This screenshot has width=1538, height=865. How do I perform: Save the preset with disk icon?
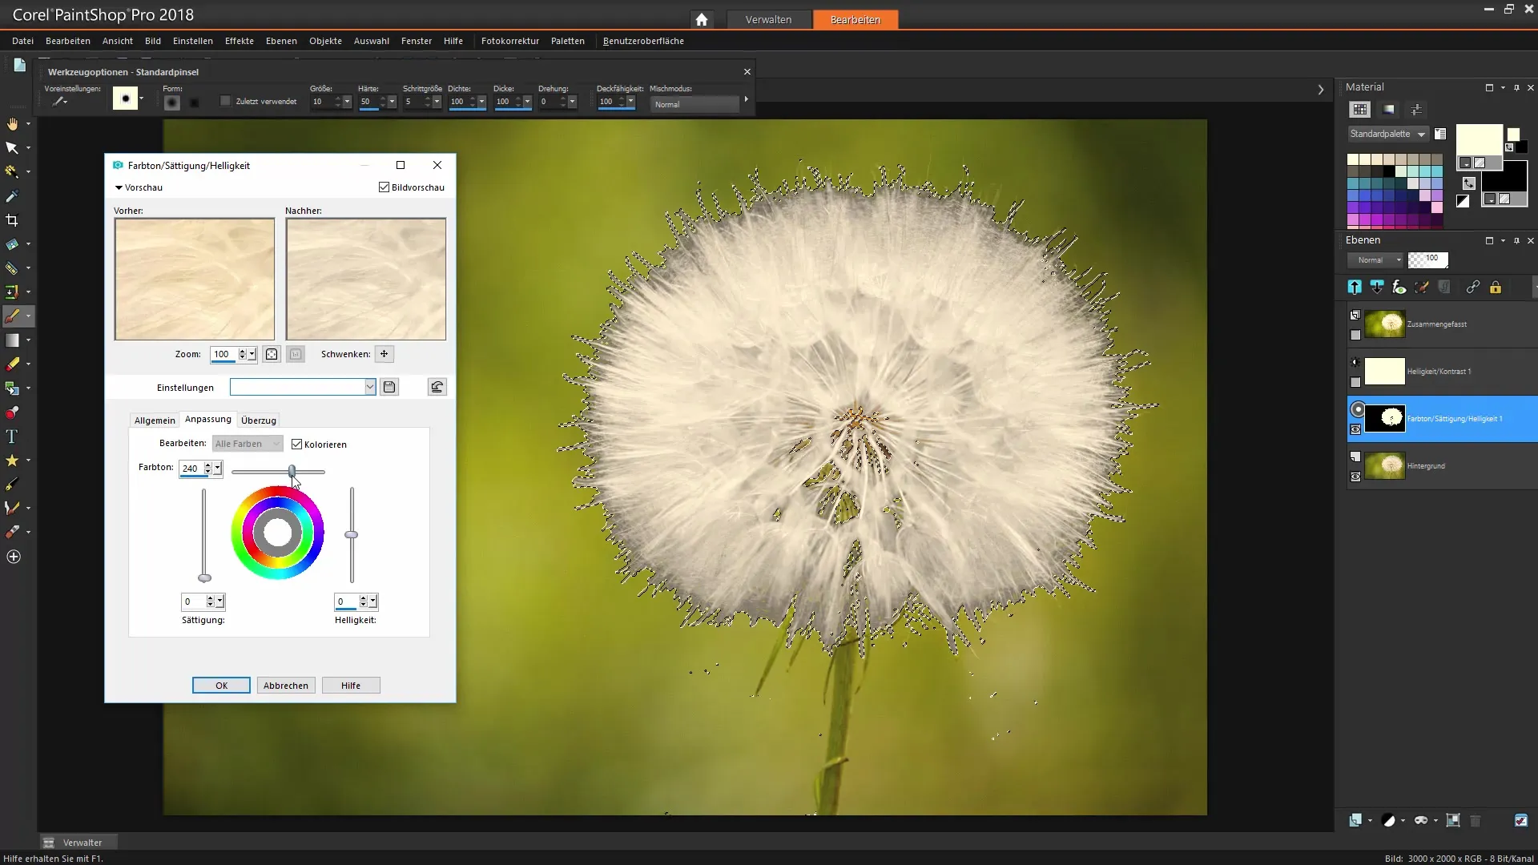389,387
